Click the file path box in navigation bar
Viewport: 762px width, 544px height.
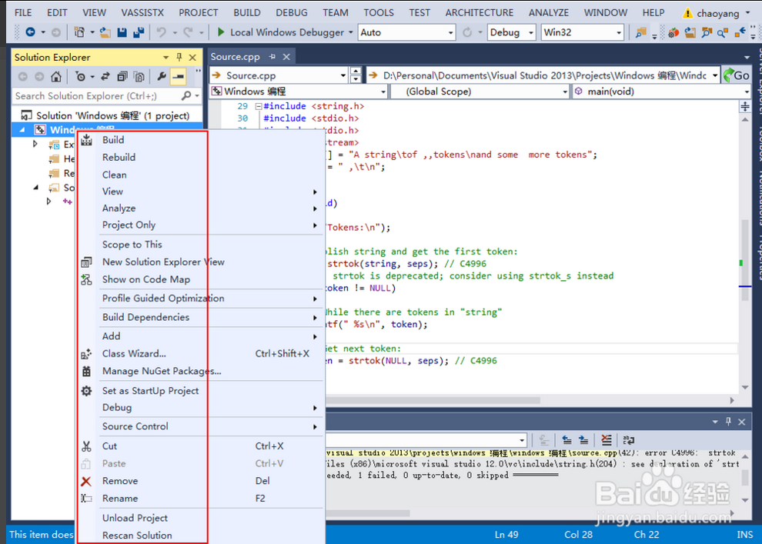tap(543, 75)
